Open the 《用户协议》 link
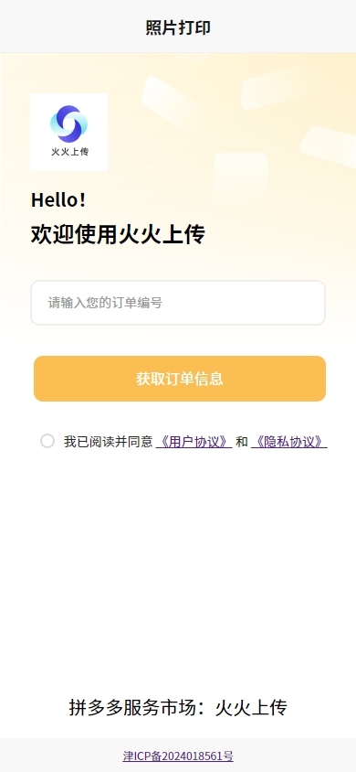The height and width of the screenshot is (772, 356). pos(194,442)
